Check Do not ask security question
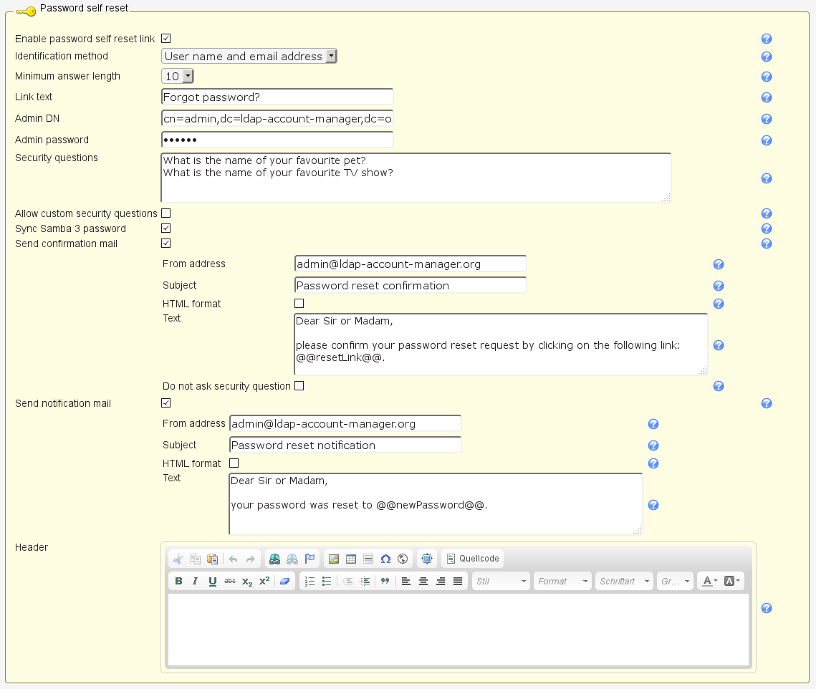Screen dimensions: 816x689 click(299, 386)
